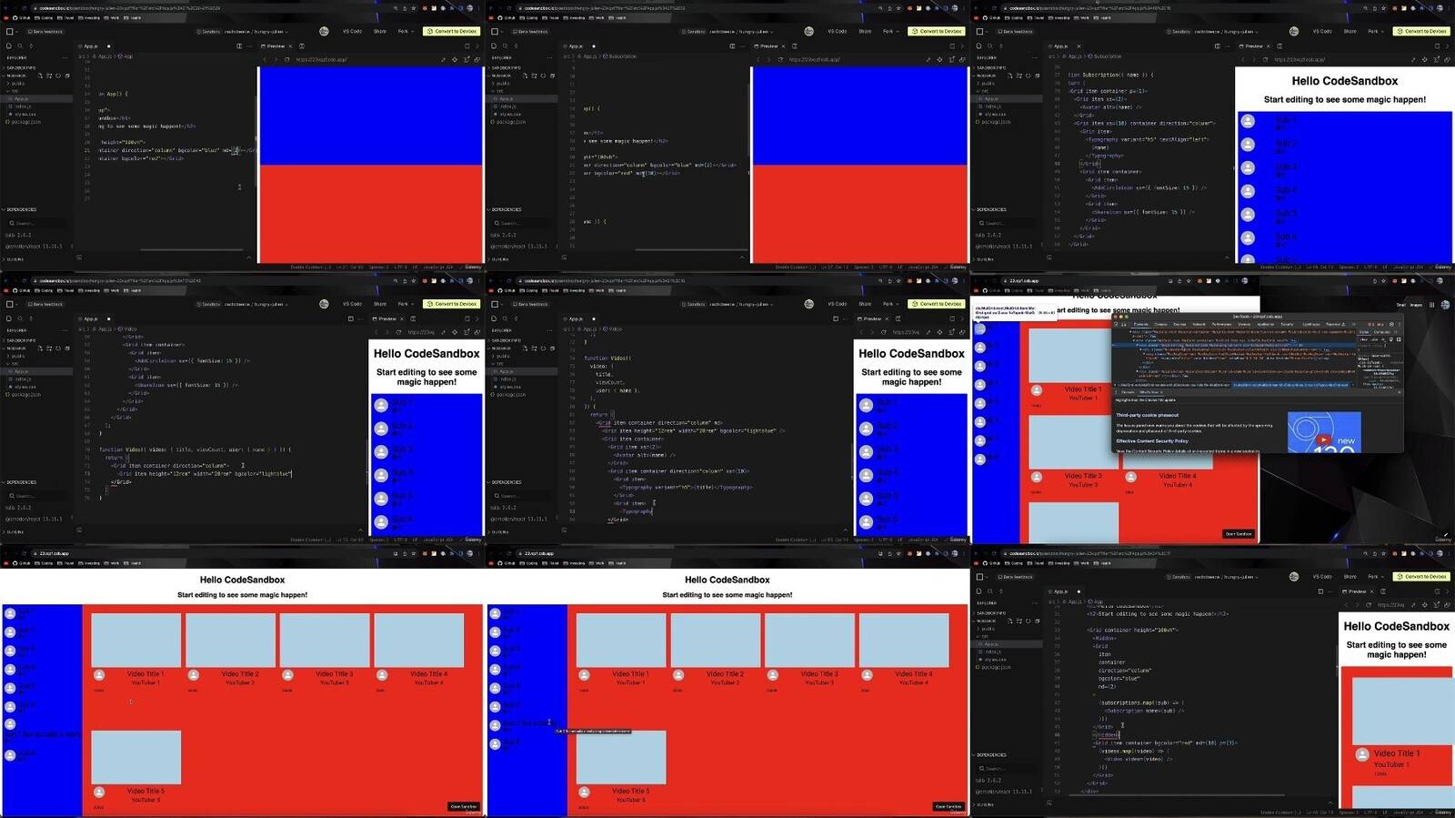1455x818 pixels.
Task: Click Convert to Devbox in the subscriptions.map editor
Action: [1421, 577]
